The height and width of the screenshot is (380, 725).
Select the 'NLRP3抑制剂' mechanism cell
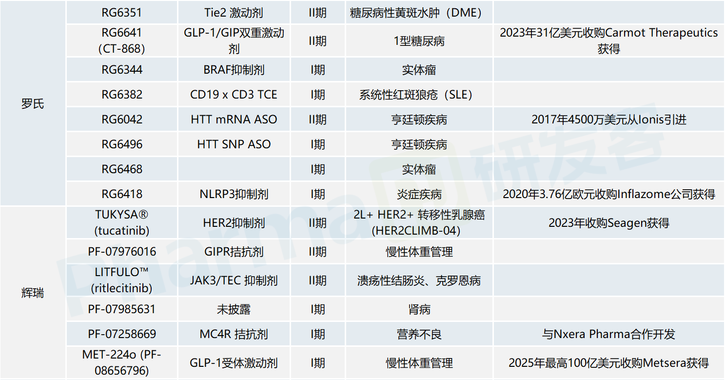point(234,194)
